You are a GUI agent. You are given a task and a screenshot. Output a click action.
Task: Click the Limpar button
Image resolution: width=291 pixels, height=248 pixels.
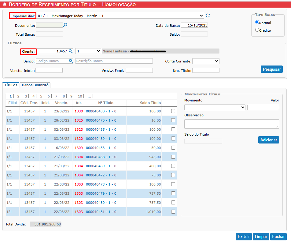pyautogui.click(x=261, y=237)
